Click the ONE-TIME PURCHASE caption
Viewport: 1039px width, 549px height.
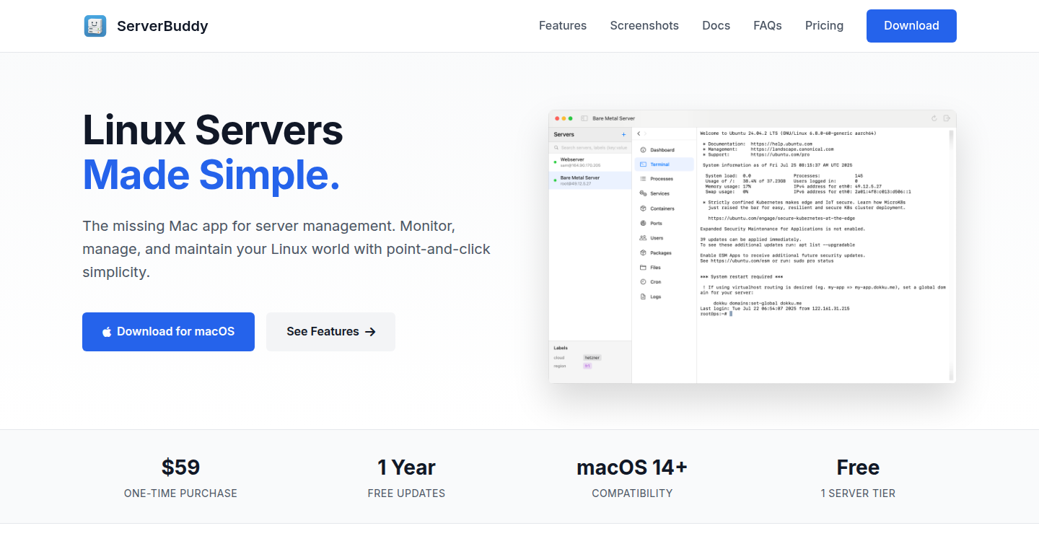[180, 493]
